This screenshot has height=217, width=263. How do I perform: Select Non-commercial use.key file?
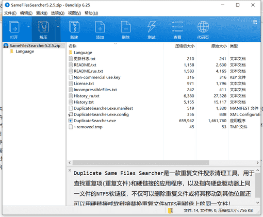click(97, 77)
